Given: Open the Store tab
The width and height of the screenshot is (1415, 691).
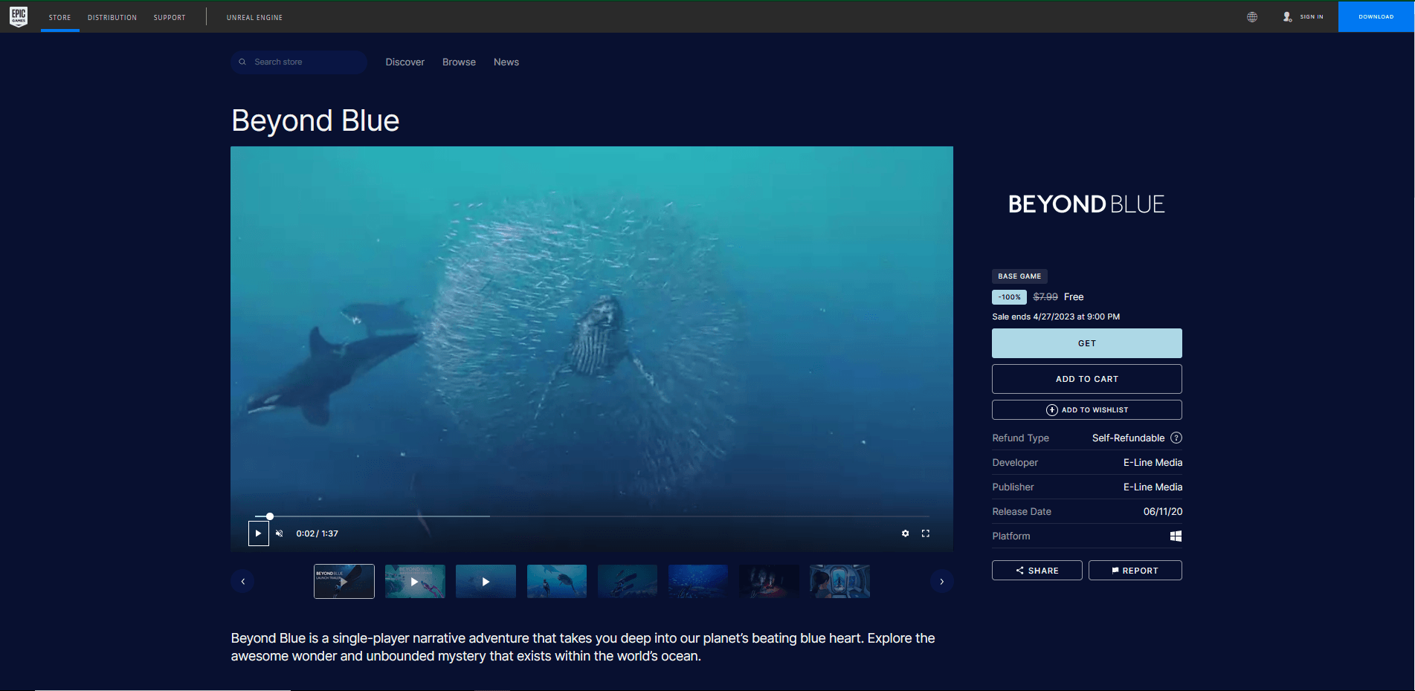Looking at the screenshot, I should pos(60,17).
